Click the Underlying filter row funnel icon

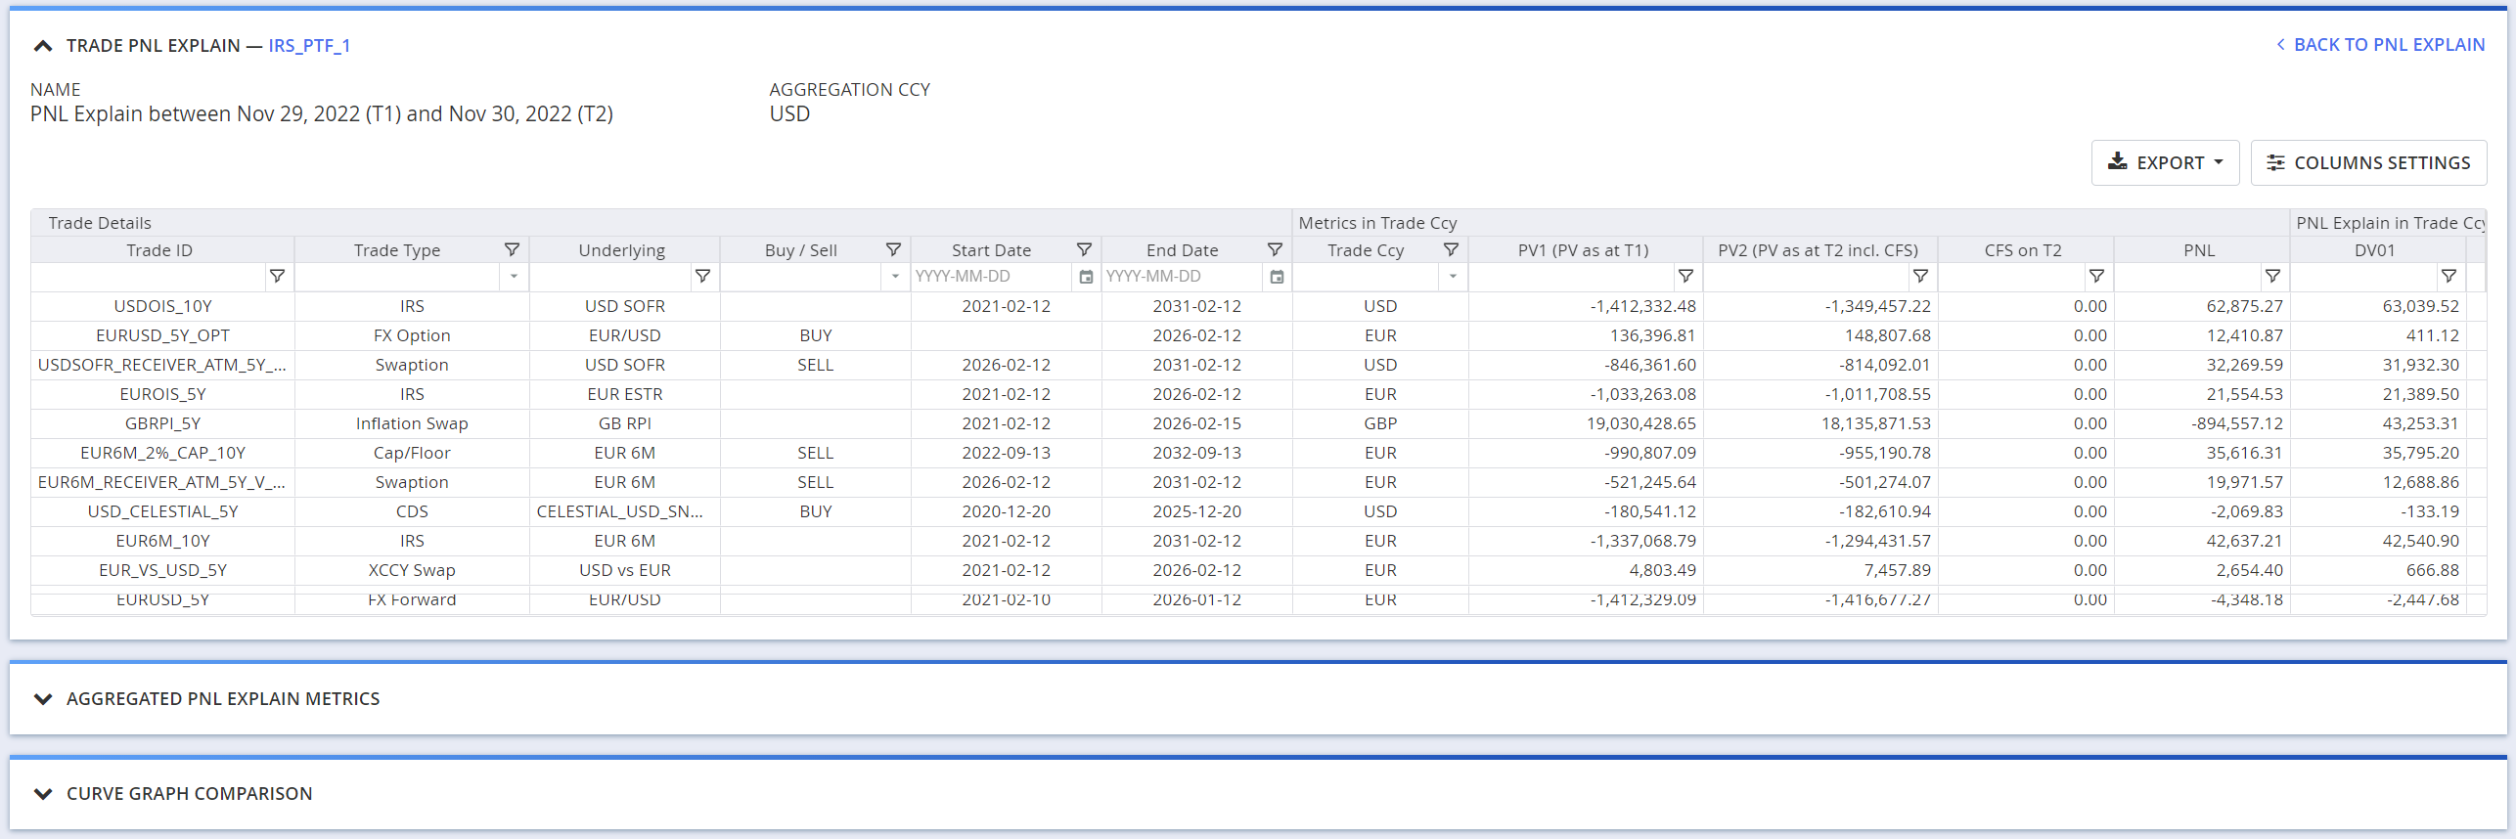click(702, 277)
